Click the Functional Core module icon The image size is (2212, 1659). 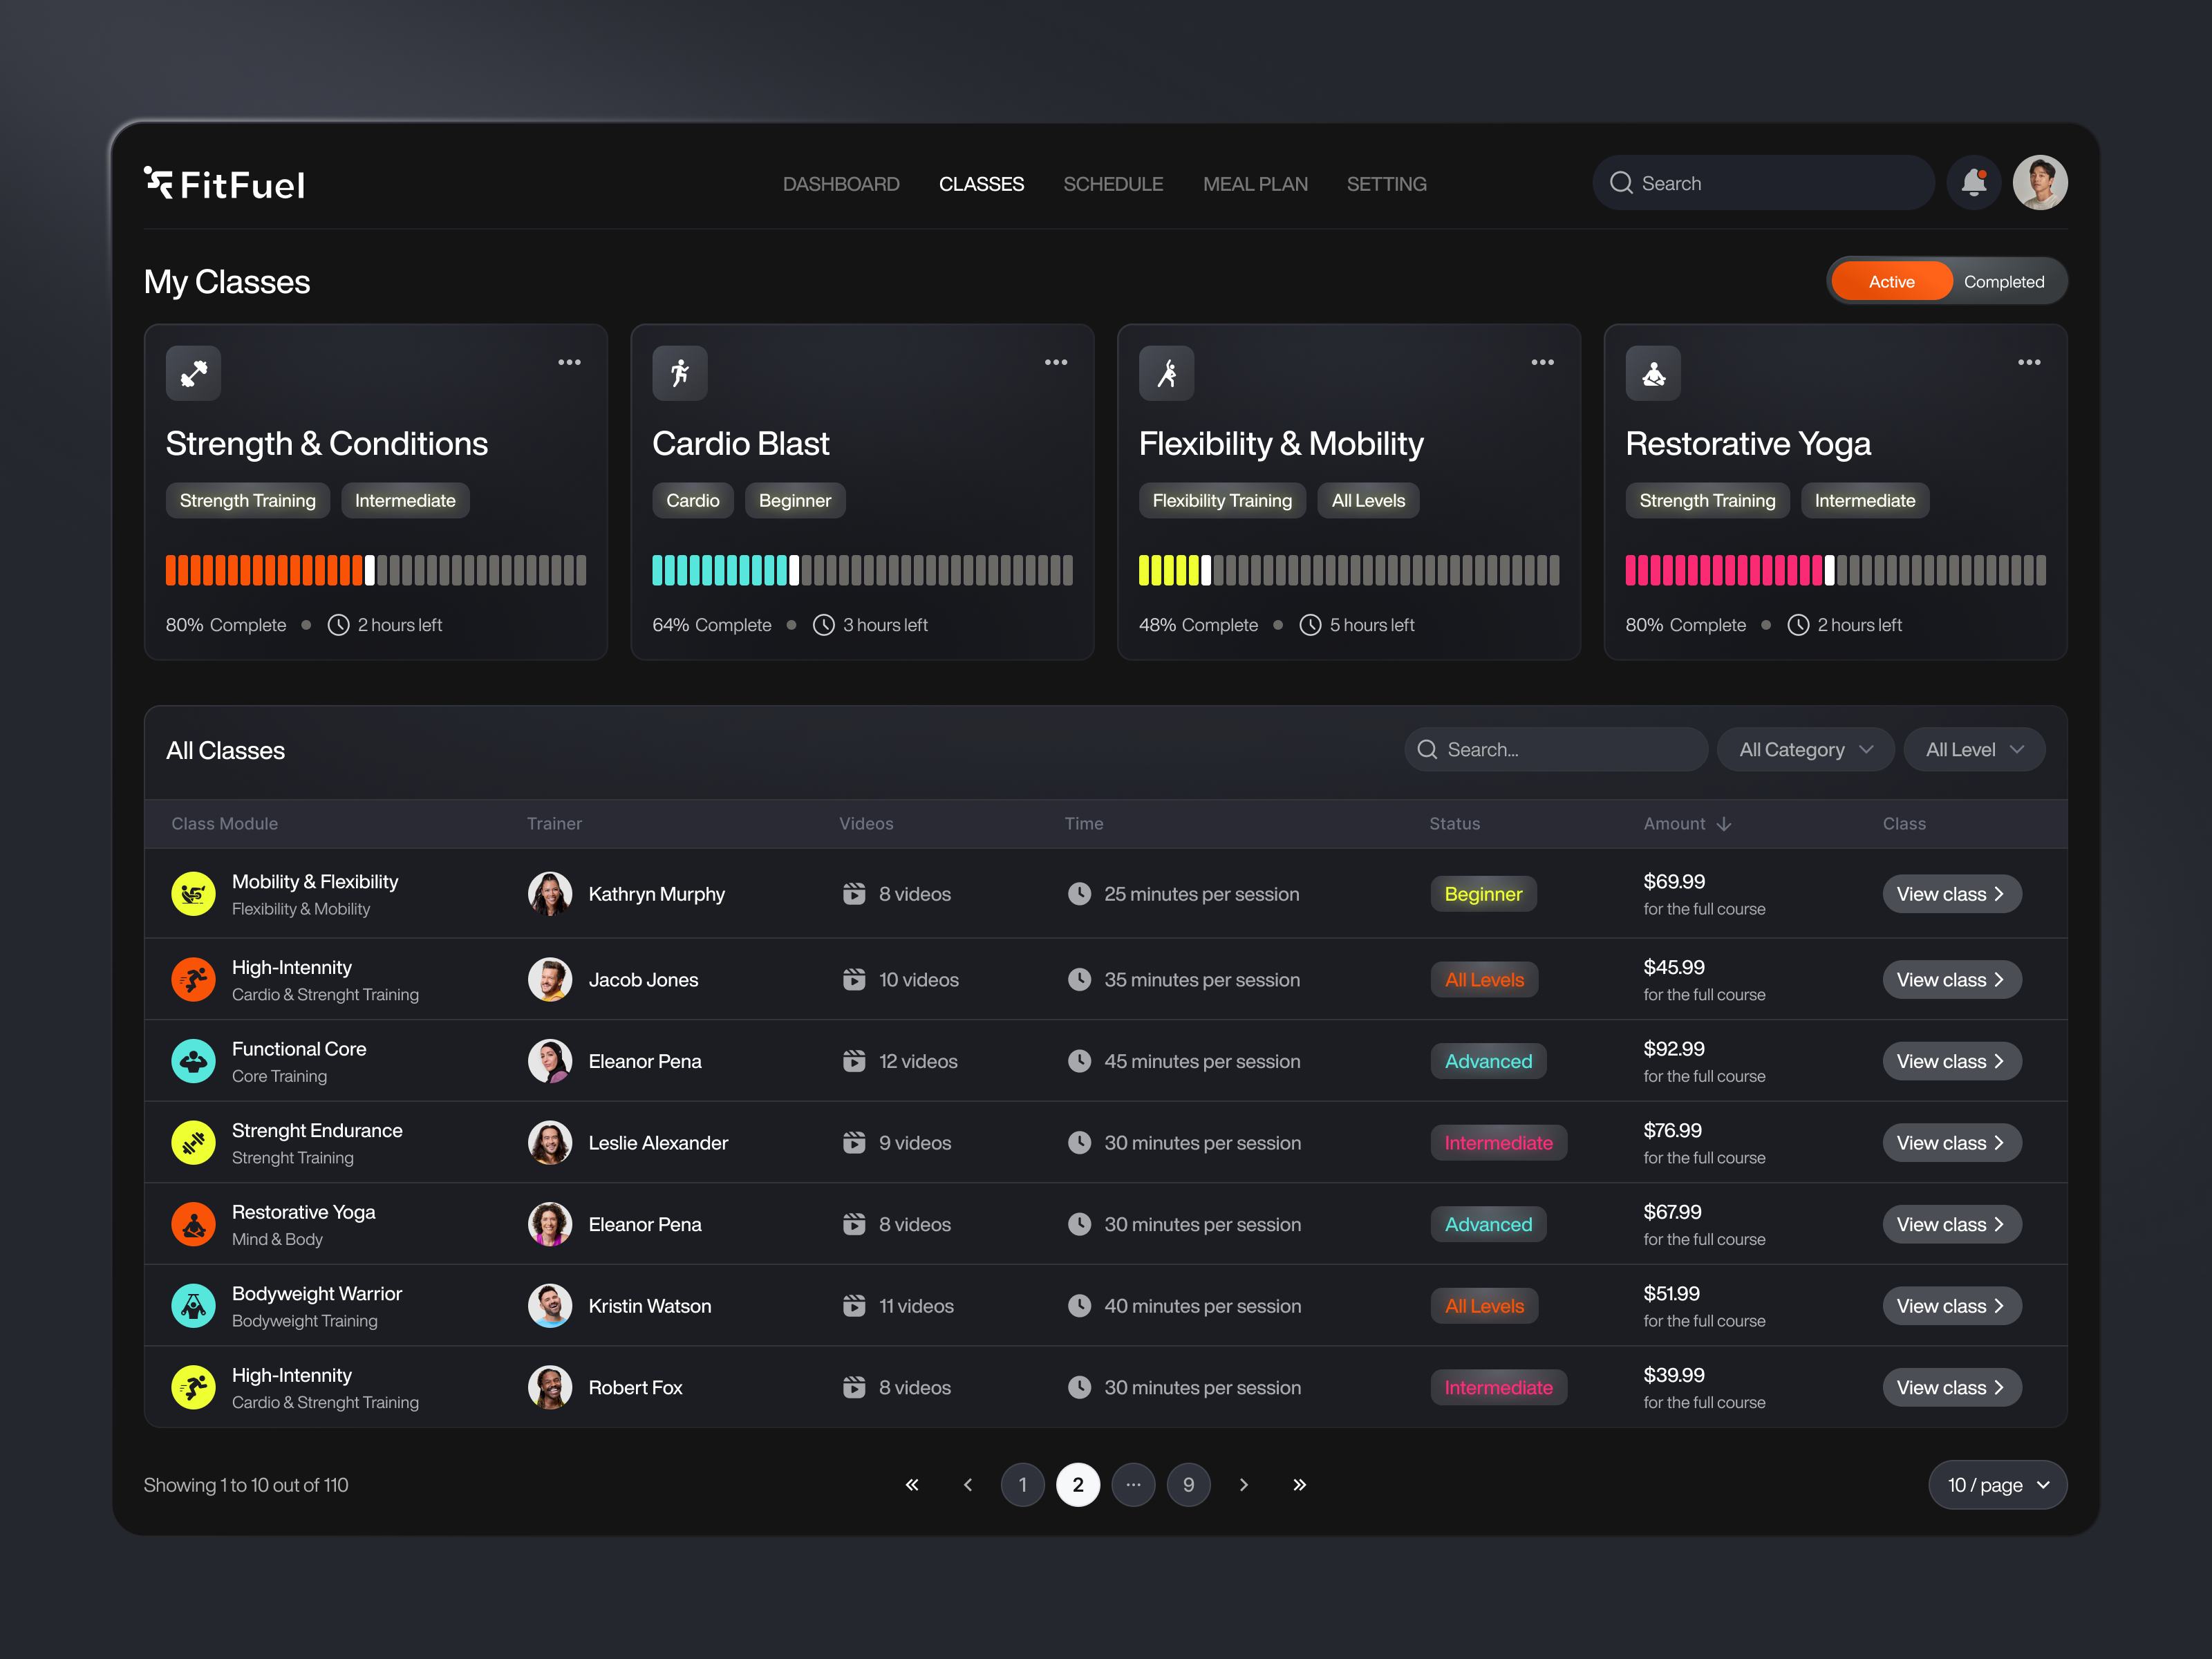coord(193,1061)
